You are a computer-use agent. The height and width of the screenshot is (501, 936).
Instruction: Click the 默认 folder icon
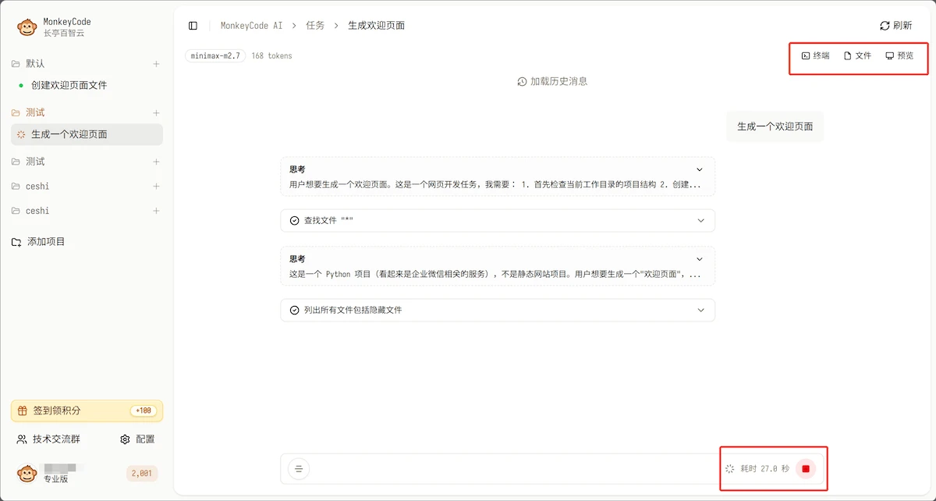point(16,64)
